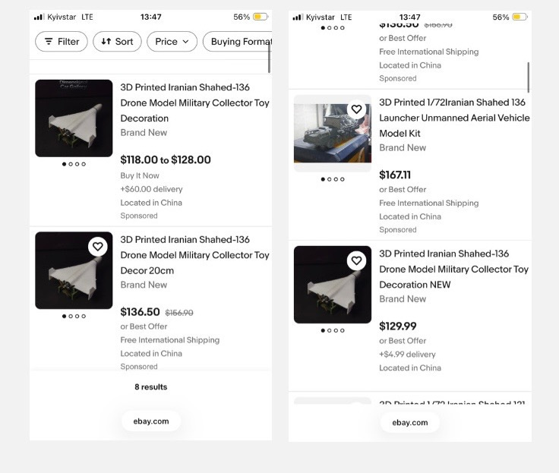
Task: Tap the scrollbar in the left screenshot
Action: 269,57
